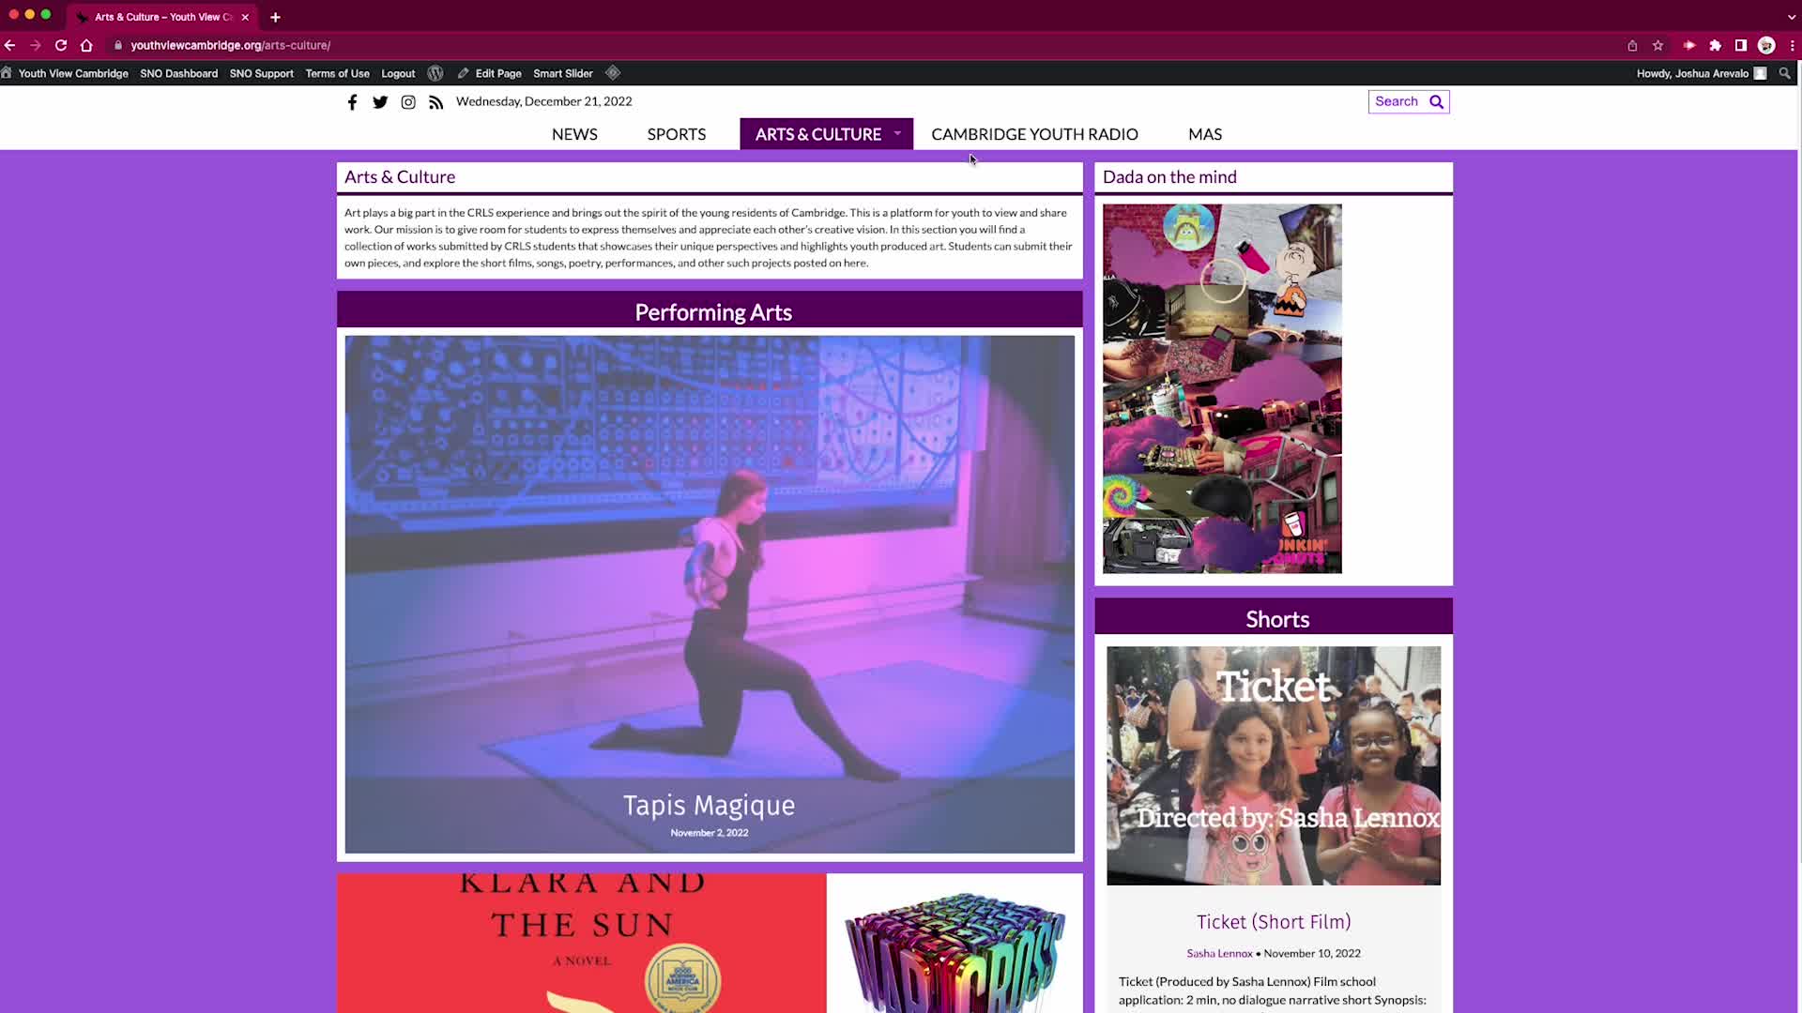Toggle the browser side panel icon
The image size is (1802, 1013).
tap(1740, 45)
